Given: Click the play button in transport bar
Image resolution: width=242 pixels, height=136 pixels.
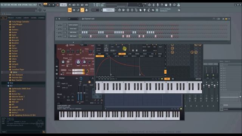Looking at the screenshot, I should pyautogui.click(x=50, y=5).
